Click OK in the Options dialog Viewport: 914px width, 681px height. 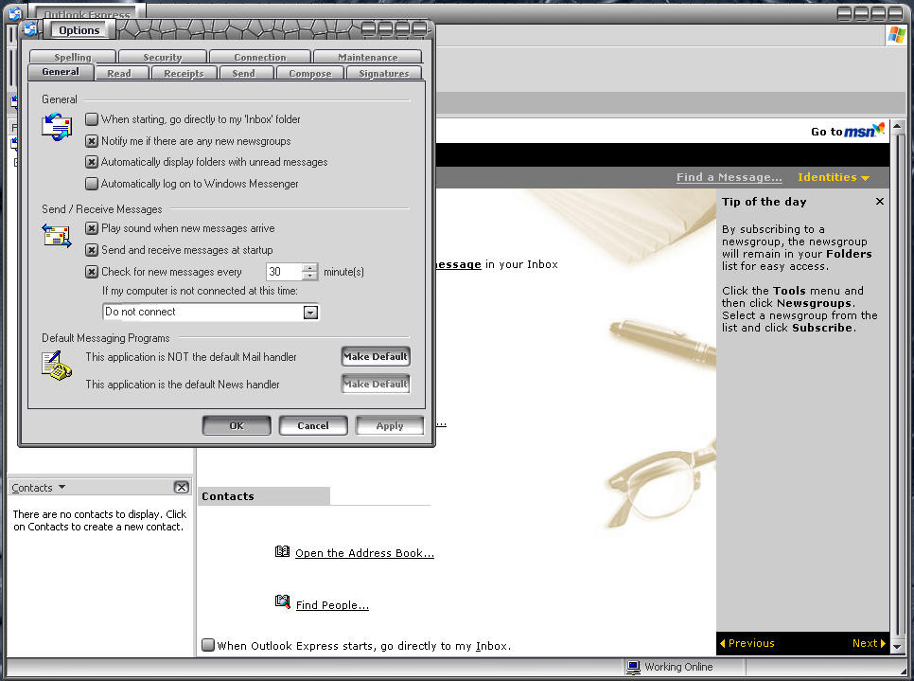click(x=237, y=425)
